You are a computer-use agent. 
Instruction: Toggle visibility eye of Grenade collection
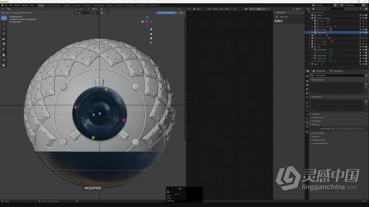[363, 30]
